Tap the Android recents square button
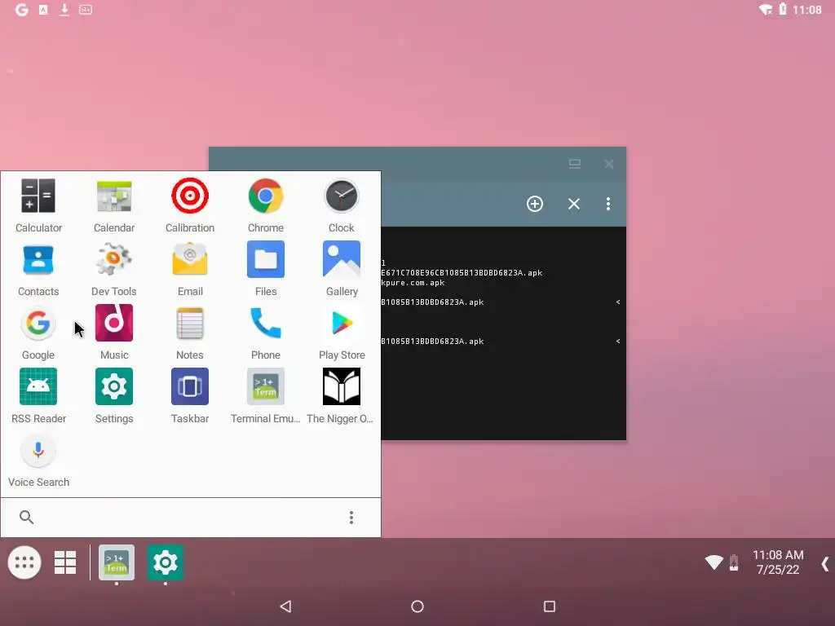Viewport: 835px width, 626px height. (550, 606)
